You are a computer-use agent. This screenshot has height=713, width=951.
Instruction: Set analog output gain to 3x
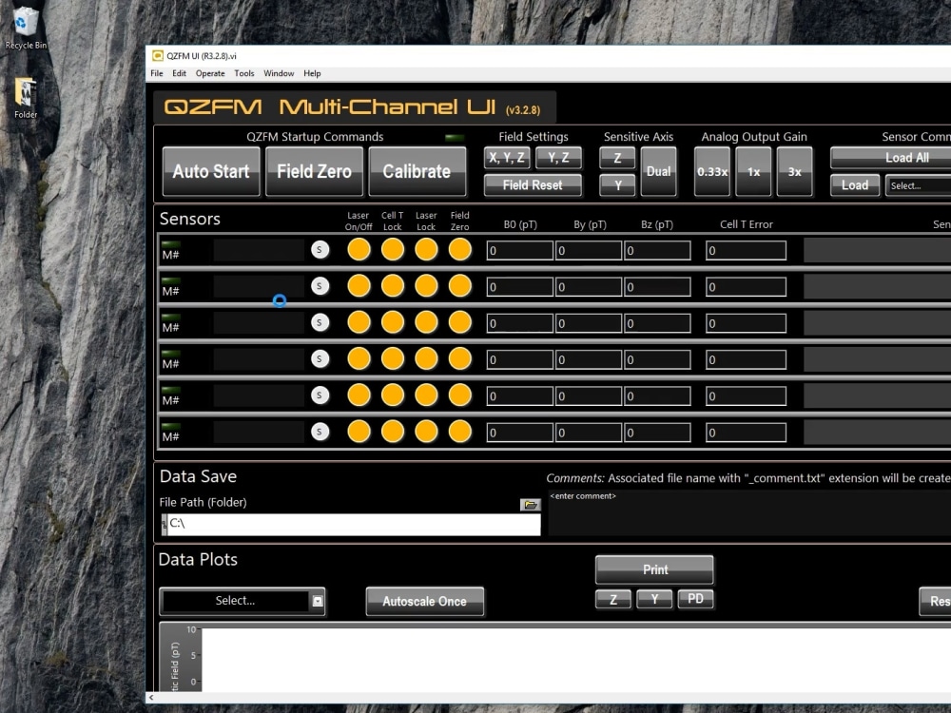tap(794, 171)
